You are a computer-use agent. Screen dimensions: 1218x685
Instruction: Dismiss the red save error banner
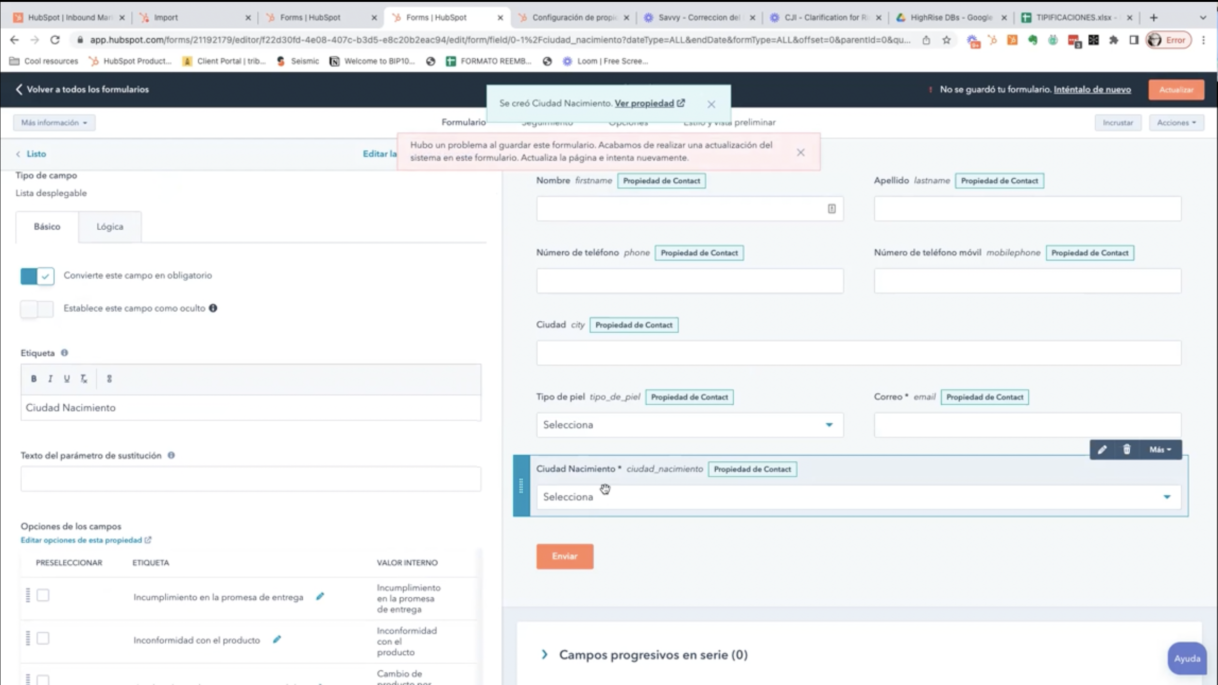click(800, 152)
